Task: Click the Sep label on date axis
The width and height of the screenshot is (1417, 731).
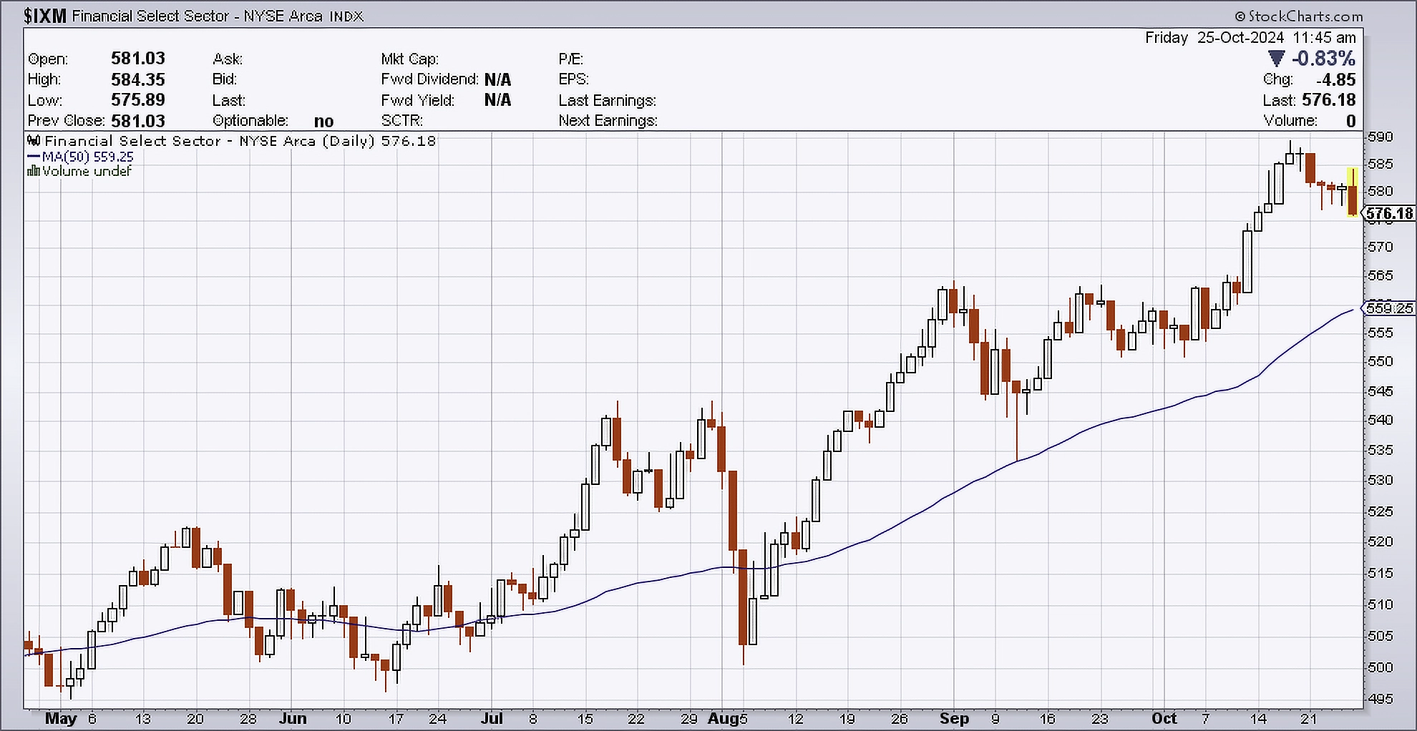Action: (x=954, y=718)
